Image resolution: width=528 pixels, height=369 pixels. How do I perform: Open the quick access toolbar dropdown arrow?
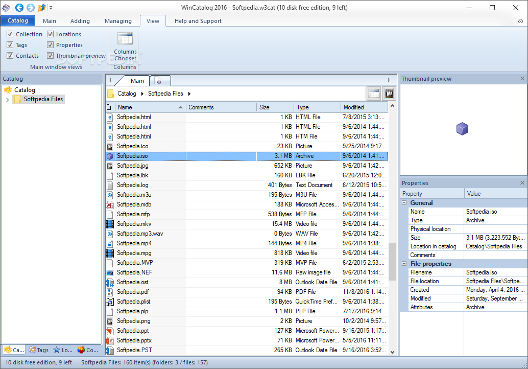point(51,8)
